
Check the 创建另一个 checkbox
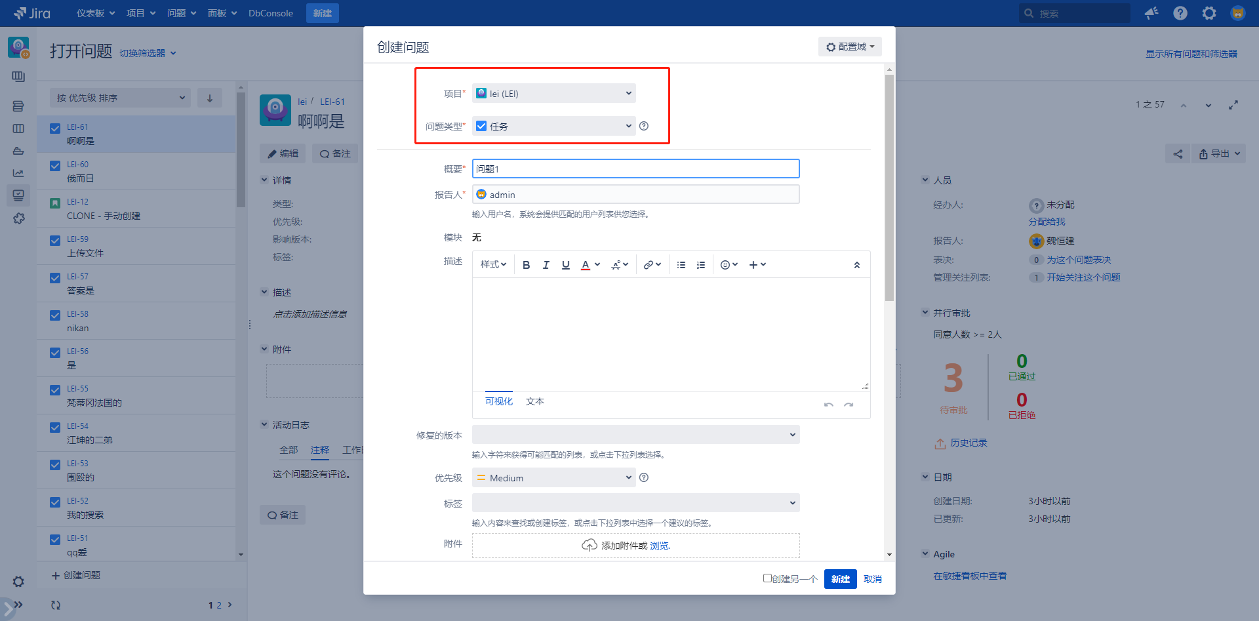767,578
